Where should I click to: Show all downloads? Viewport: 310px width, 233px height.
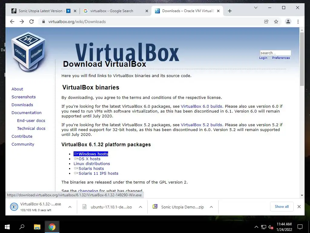(282, 207)
